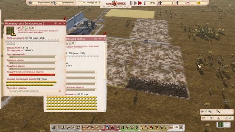Click the green map icon at bottom right

220,125
